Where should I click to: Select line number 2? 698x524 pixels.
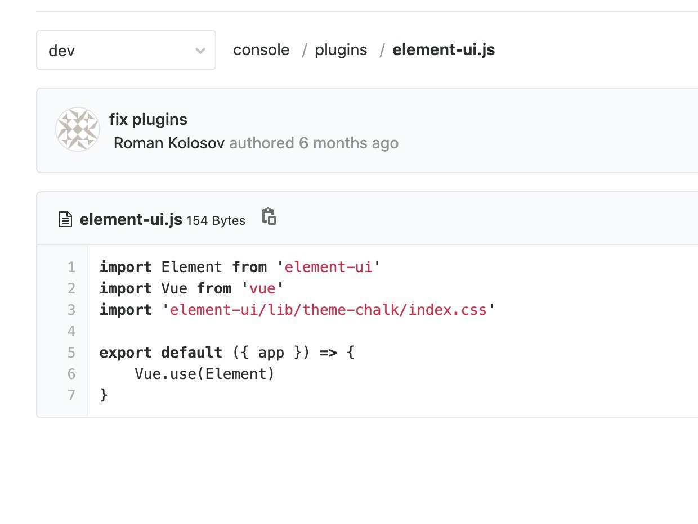point(71,288)
